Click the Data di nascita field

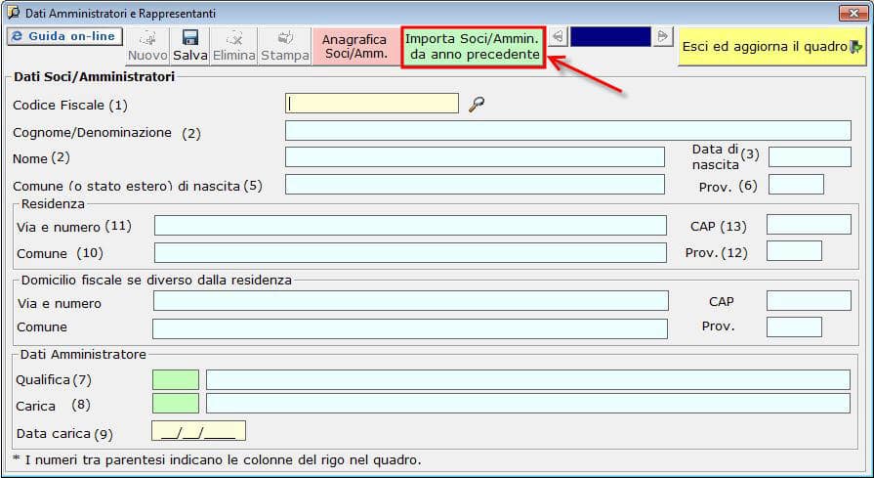tap(810, 156)
